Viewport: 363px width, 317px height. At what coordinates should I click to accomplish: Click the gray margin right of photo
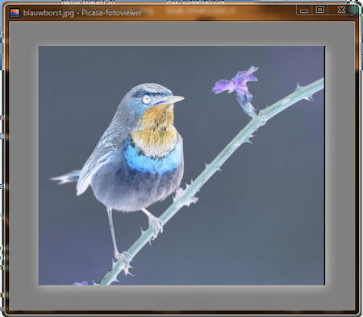click(340, 165)
